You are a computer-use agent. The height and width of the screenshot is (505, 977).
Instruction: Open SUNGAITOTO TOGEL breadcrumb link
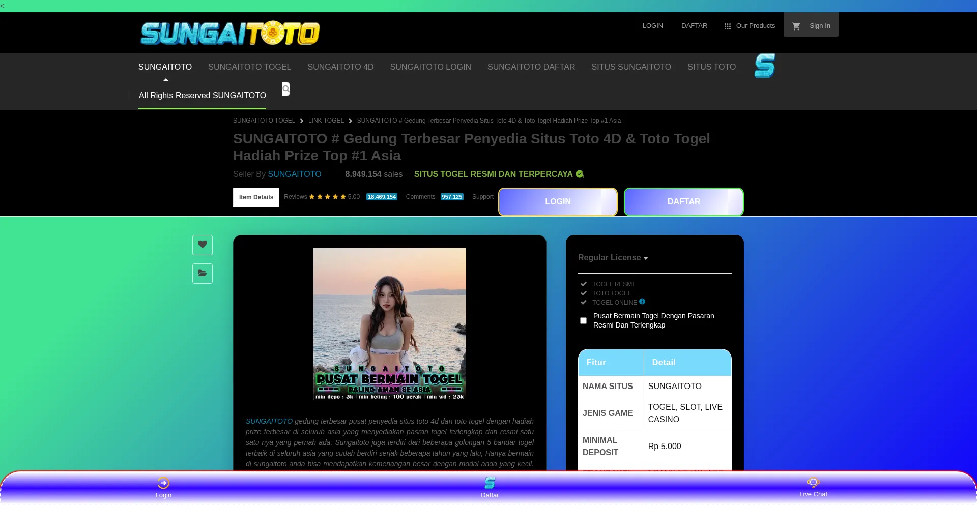pos(264,121)
